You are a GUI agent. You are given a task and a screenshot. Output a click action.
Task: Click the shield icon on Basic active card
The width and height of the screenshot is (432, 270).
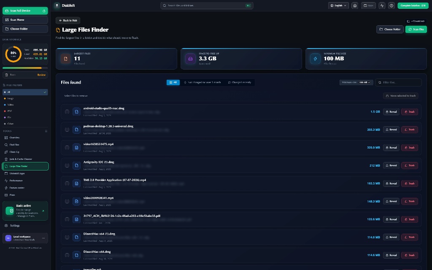pos(10,211)
